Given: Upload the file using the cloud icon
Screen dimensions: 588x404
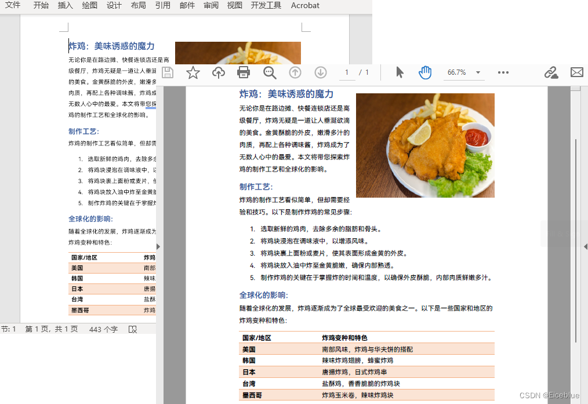Looking at the screenshot, I should [218, 72].
